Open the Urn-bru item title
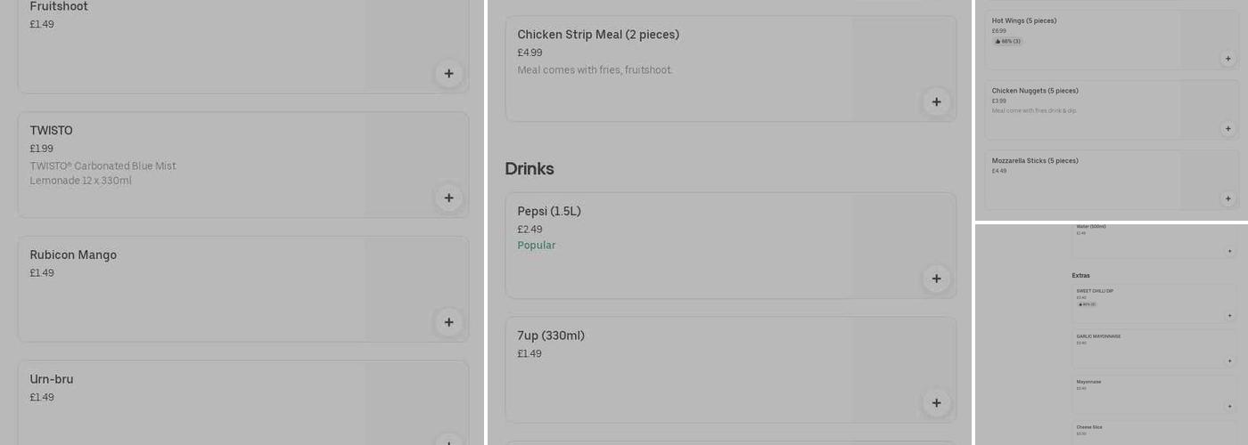The width and height of the screenshot is (1248, 445). pyautogui.click(x=52, y=379)
